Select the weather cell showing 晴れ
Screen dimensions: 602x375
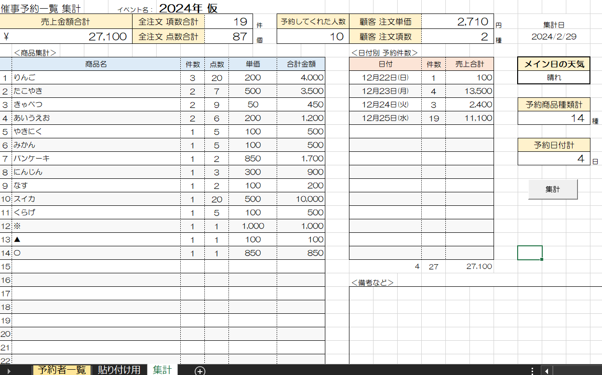point(553,77)
